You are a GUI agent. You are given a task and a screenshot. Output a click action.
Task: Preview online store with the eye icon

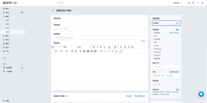tap(22, 68)
